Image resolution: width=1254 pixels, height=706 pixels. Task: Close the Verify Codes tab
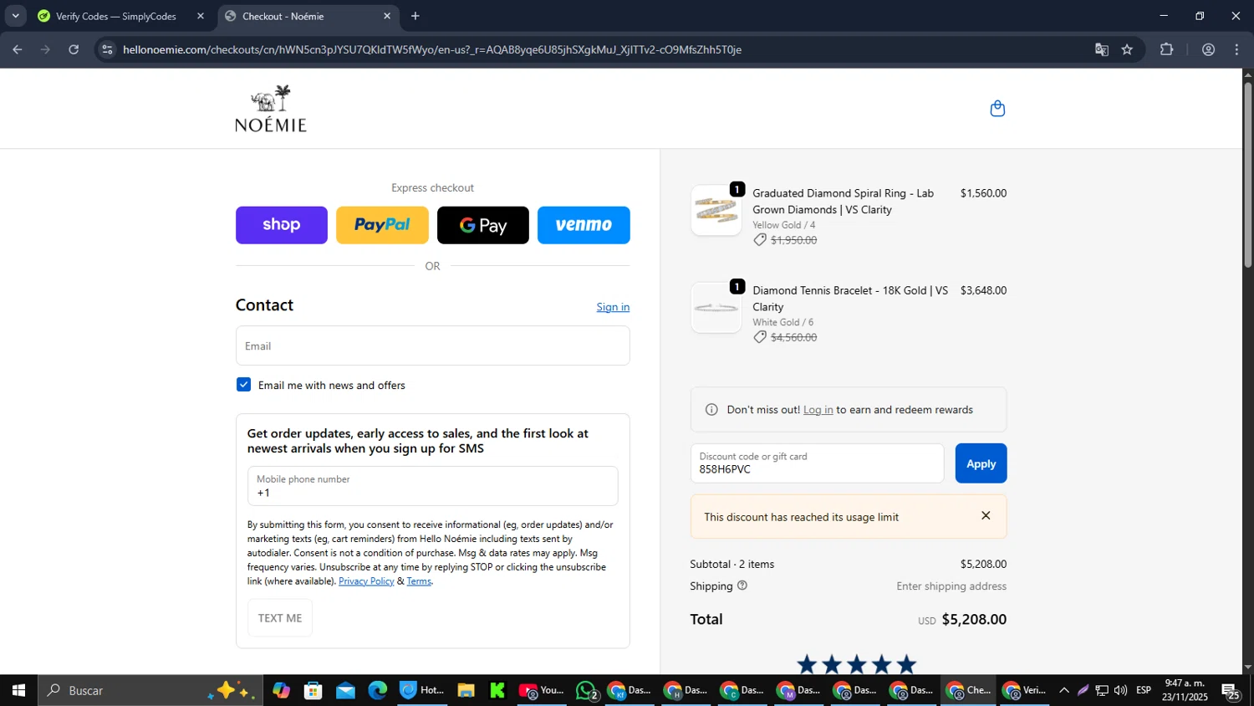coord(201,16)
